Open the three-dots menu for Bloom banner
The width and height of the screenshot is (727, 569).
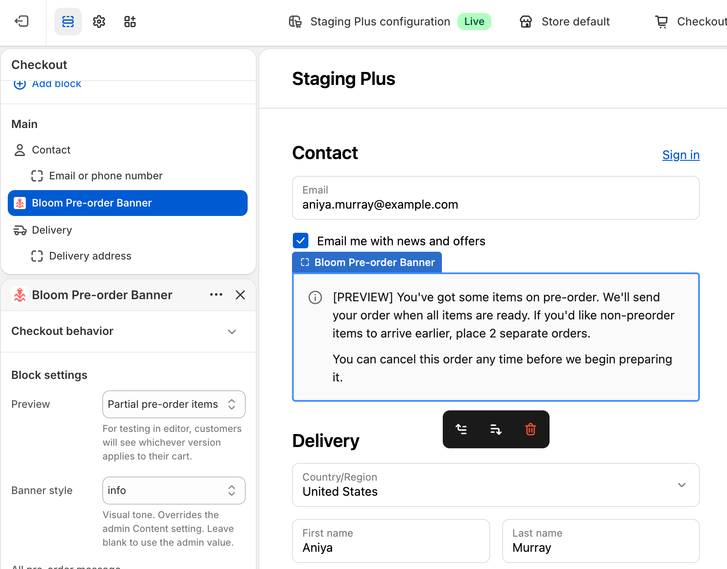point(216,295)
